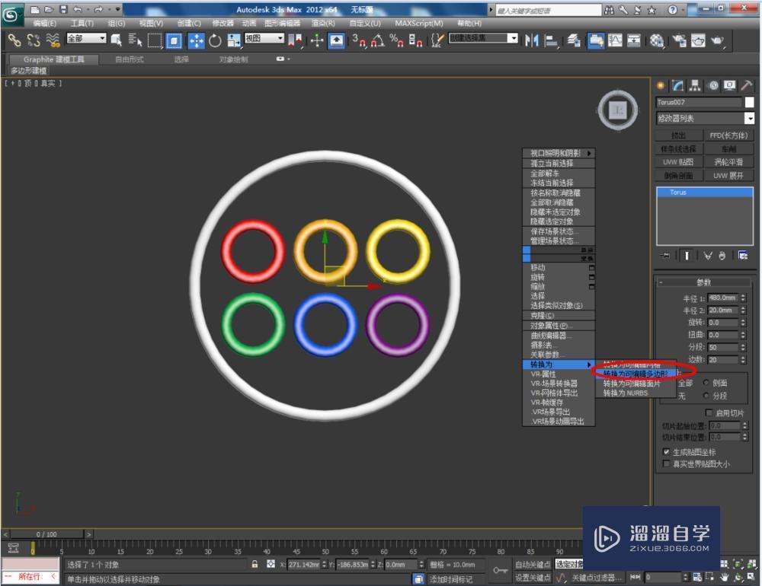
Task: Click the 从堆栈中移除修改器 icon
Action: tap(722, 256)
